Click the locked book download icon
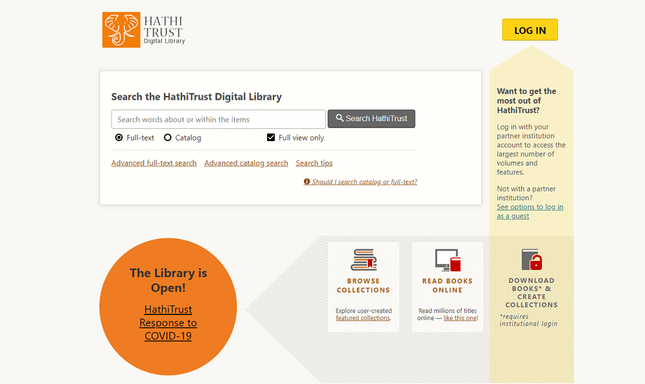 point(531,260)
